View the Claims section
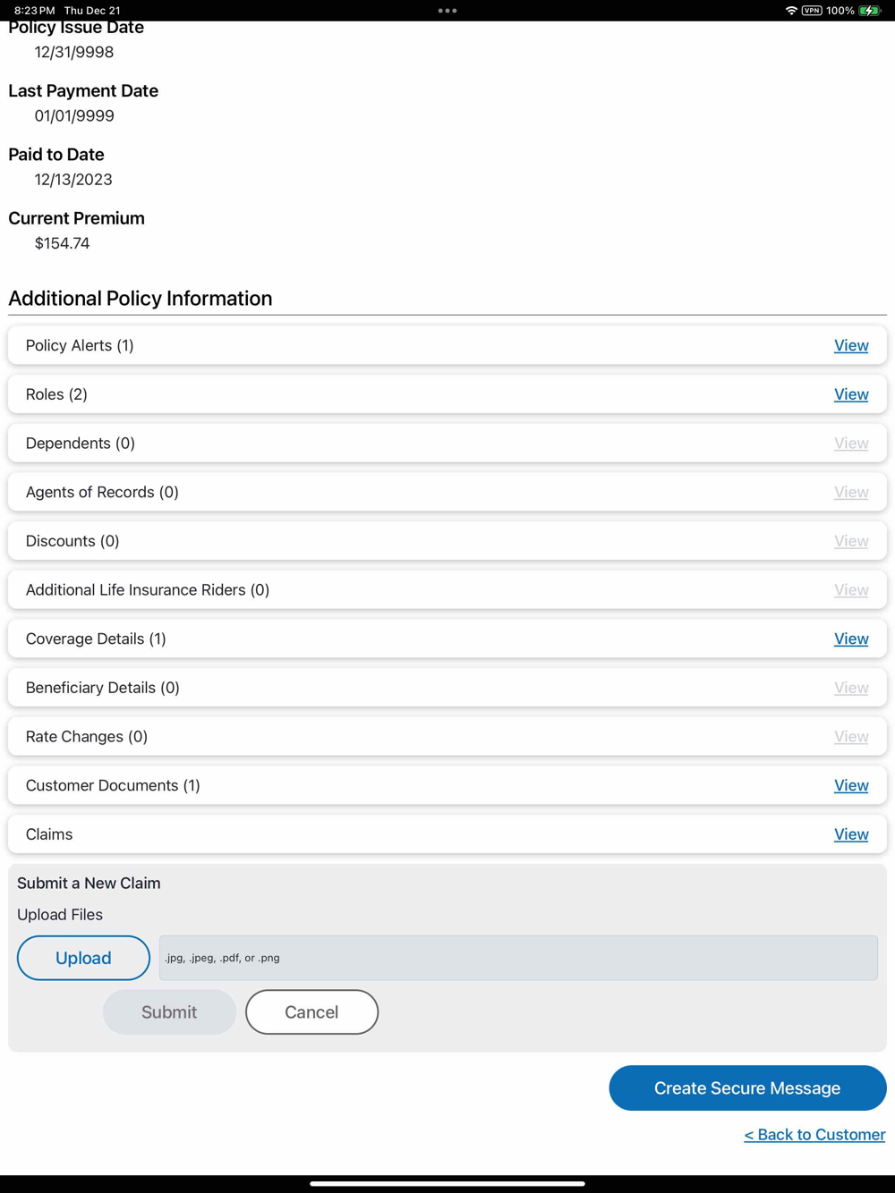 pos(850,834)
